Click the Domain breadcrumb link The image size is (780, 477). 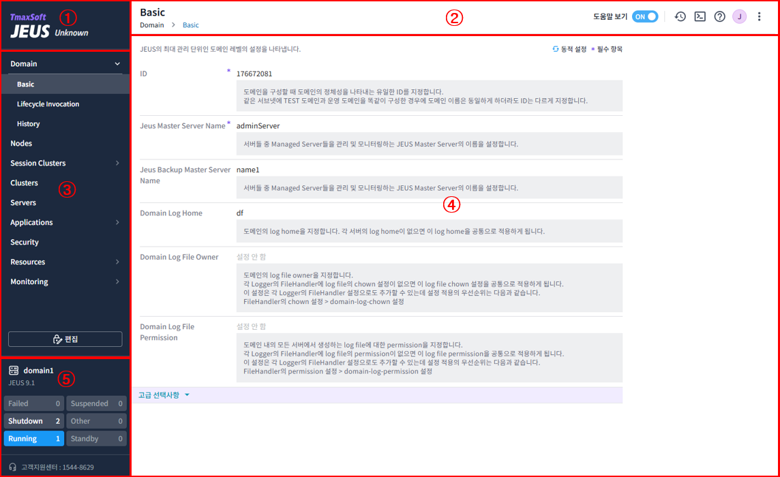pos(152,25)
